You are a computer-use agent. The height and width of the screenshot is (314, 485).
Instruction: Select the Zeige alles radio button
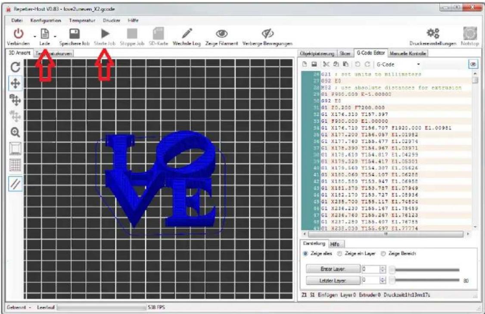coord(305,254)
